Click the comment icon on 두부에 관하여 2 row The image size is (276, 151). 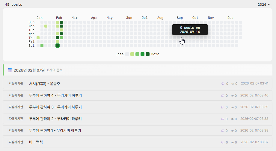coord(223,119)
